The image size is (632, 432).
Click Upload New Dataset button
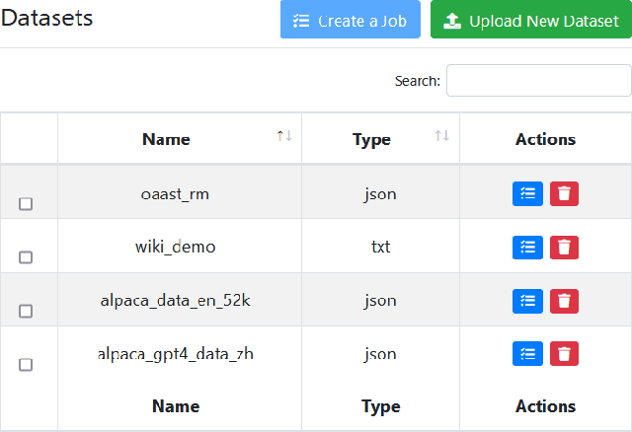(530, 21)
